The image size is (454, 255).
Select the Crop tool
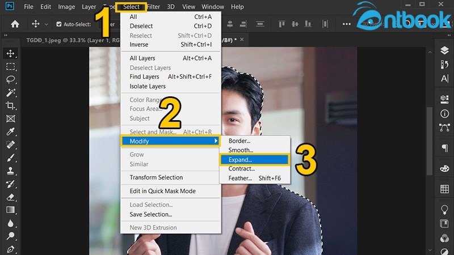(11, 105)
